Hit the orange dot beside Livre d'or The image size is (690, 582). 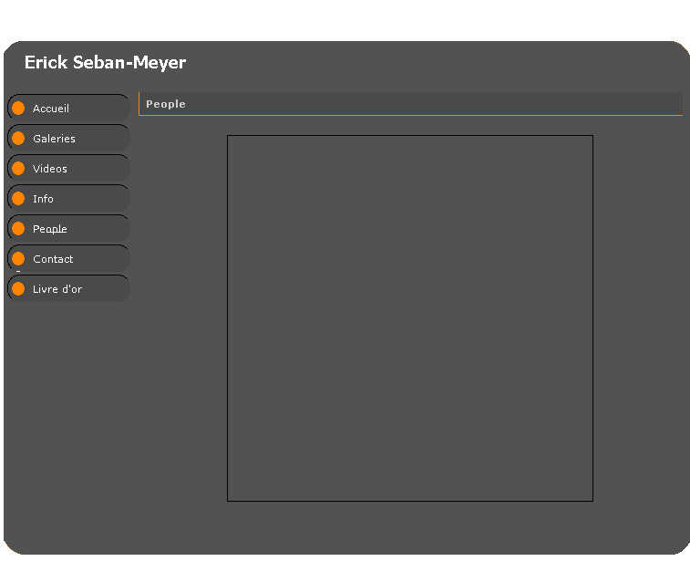click(x=18, y=289)
